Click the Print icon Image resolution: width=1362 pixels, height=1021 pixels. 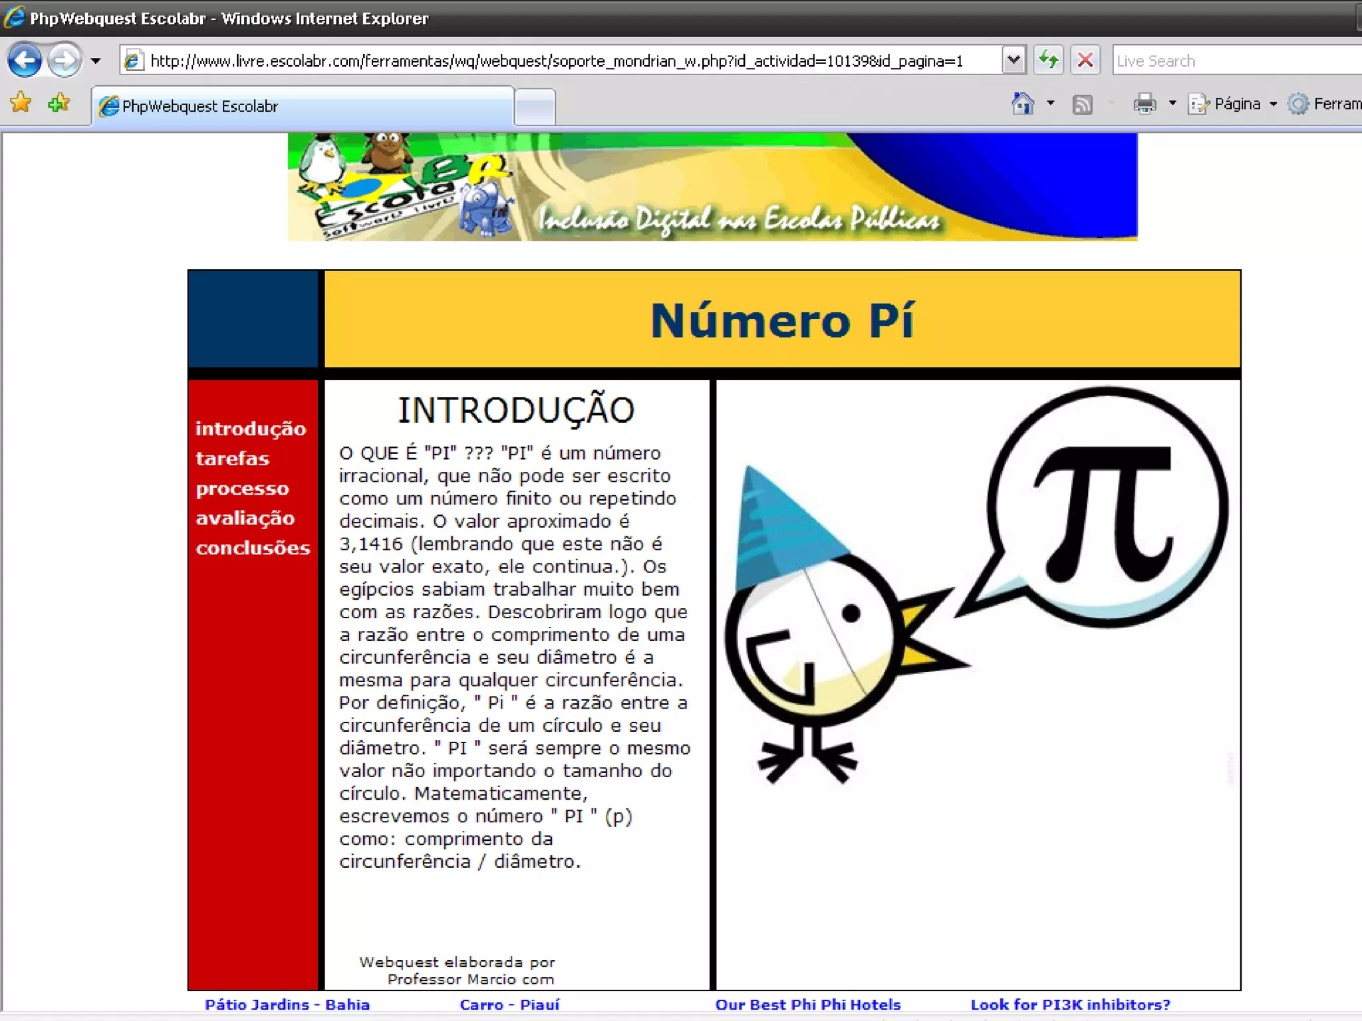[x=1145, y=104]
